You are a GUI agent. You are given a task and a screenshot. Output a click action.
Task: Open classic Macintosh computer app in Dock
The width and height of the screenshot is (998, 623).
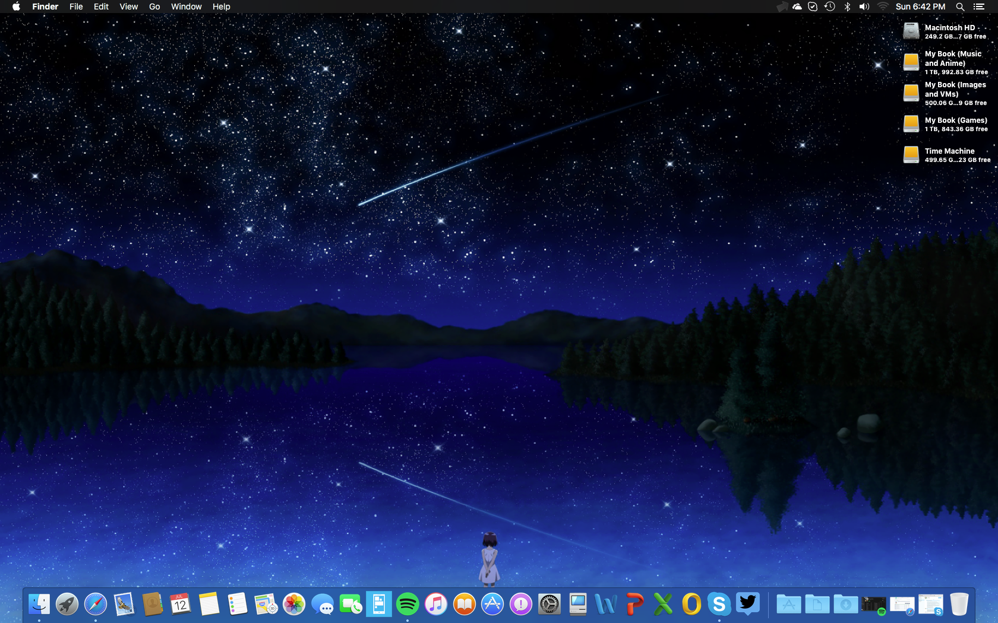[578, 604]
